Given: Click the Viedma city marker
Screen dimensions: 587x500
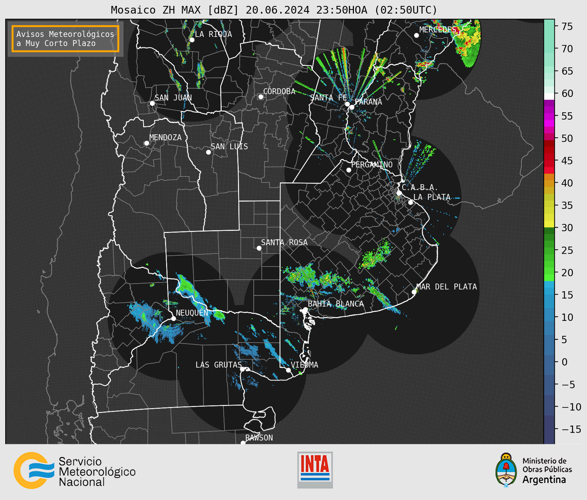Looking at the screenshot, I should pyautogui.click(x=288, y=370).
